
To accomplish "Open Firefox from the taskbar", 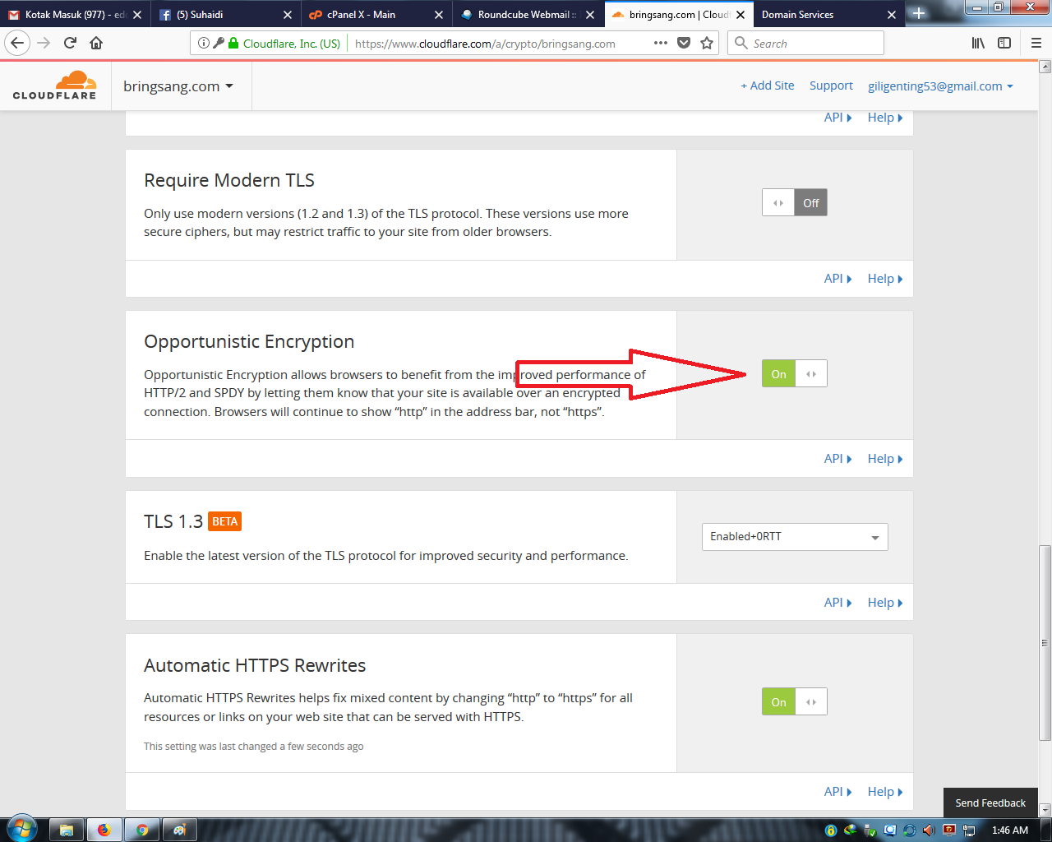I will [104, 830].
